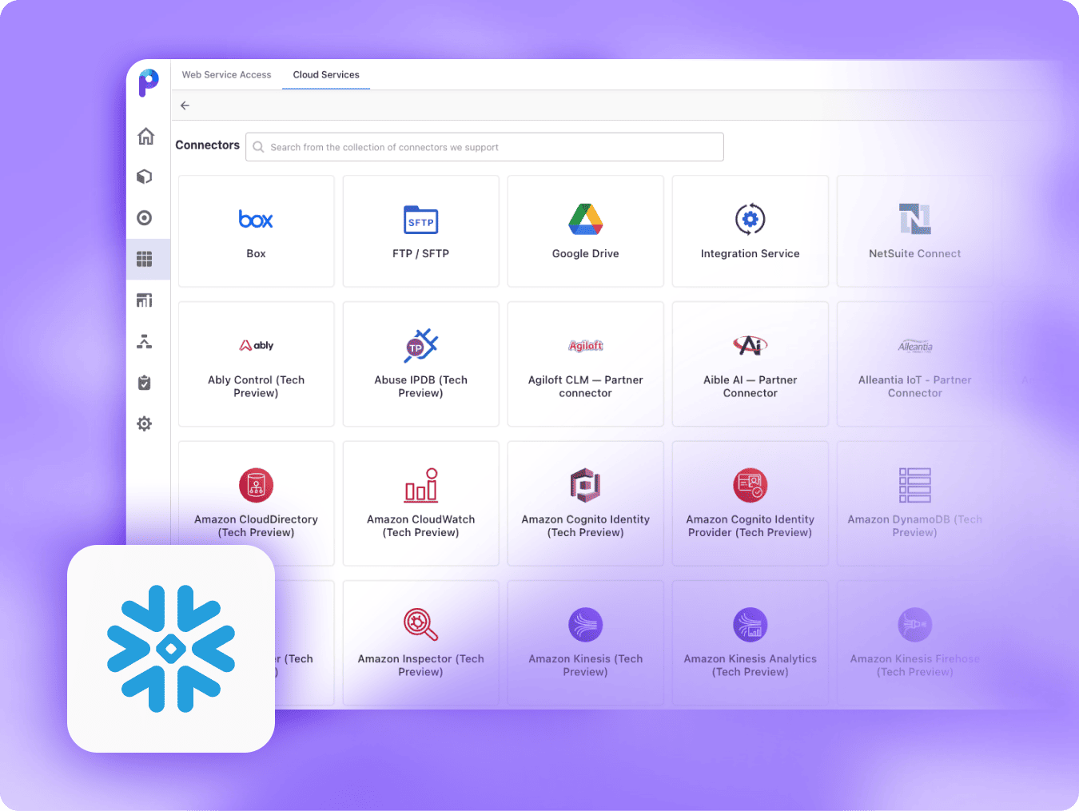Click the purple P logo at top left

[x=149, y=82]
